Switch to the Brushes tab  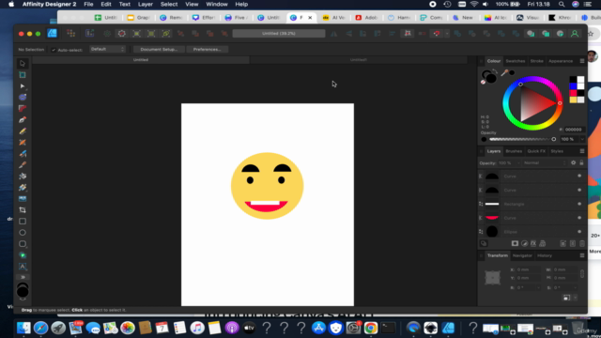click(514, 151)
